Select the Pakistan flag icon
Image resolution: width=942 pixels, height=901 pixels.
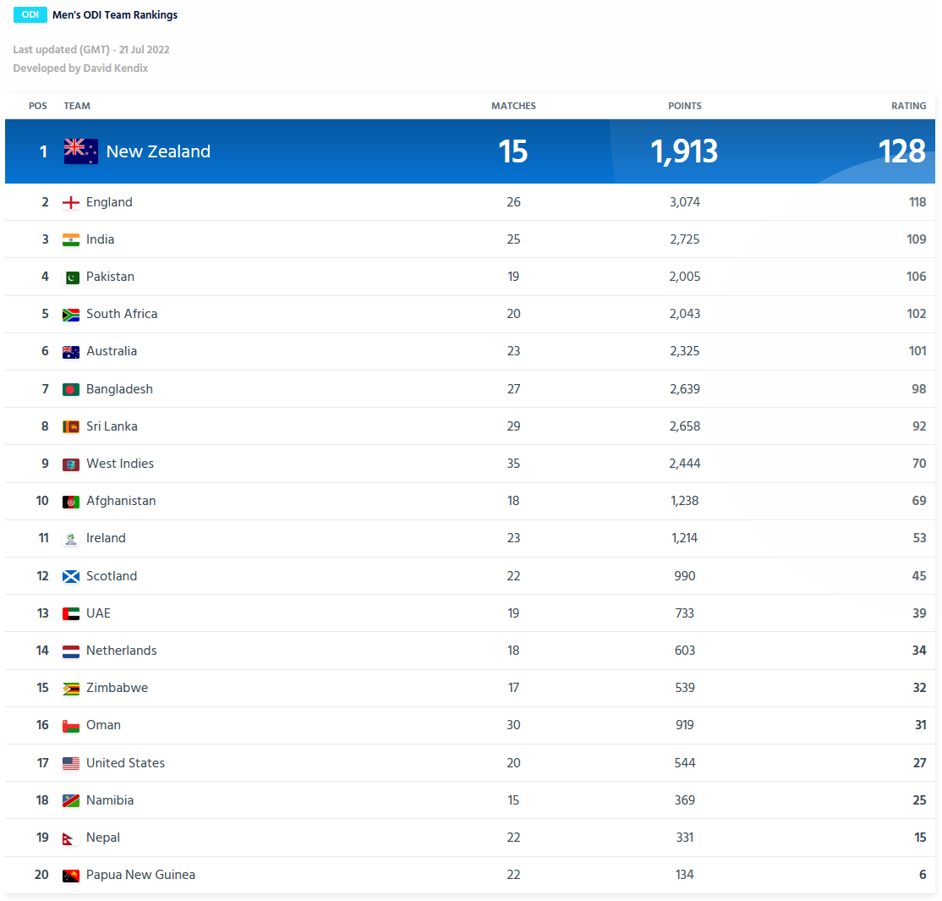pyautogui.click(x=71, y=277)
